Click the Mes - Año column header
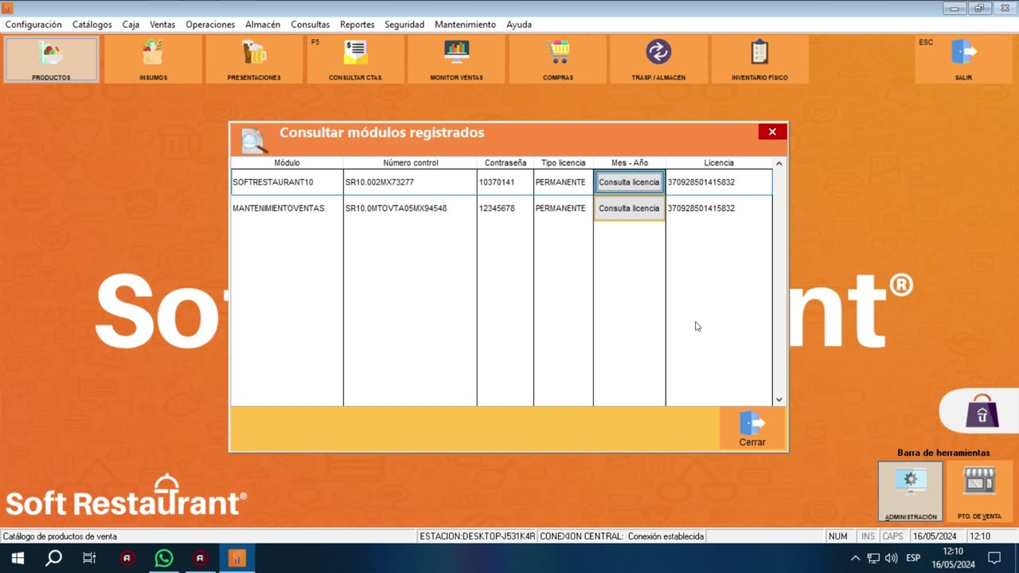1019x573 pixels. (630, 163)
